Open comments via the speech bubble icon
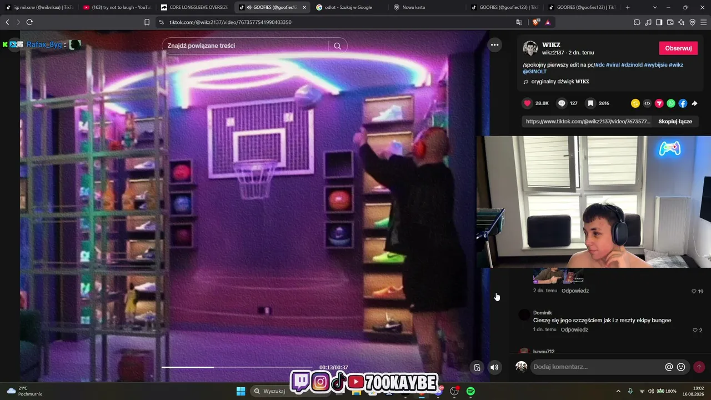 tap(562, 103)
